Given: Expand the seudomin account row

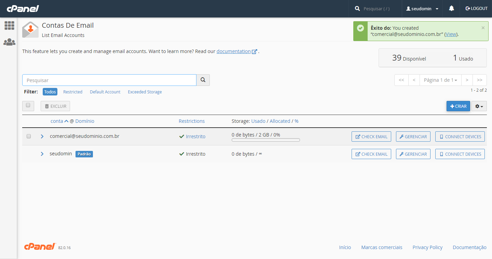Looking at the screenshot, I should click(x=42, y=154).
